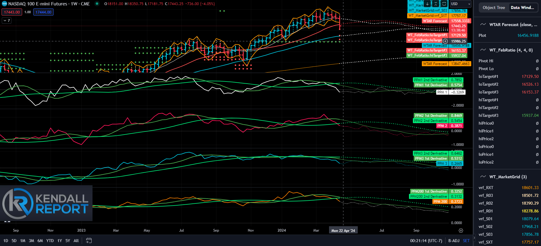Click the NASDAQ 100 symbol logo icon
The height and width of the screenshot is (246, 541).
pos(4,4)
